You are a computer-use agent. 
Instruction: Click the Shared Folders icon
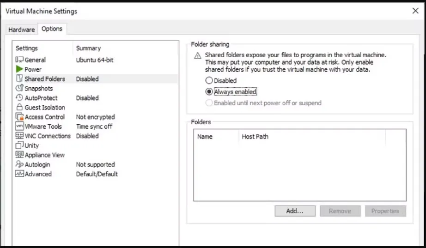(19, 79)
